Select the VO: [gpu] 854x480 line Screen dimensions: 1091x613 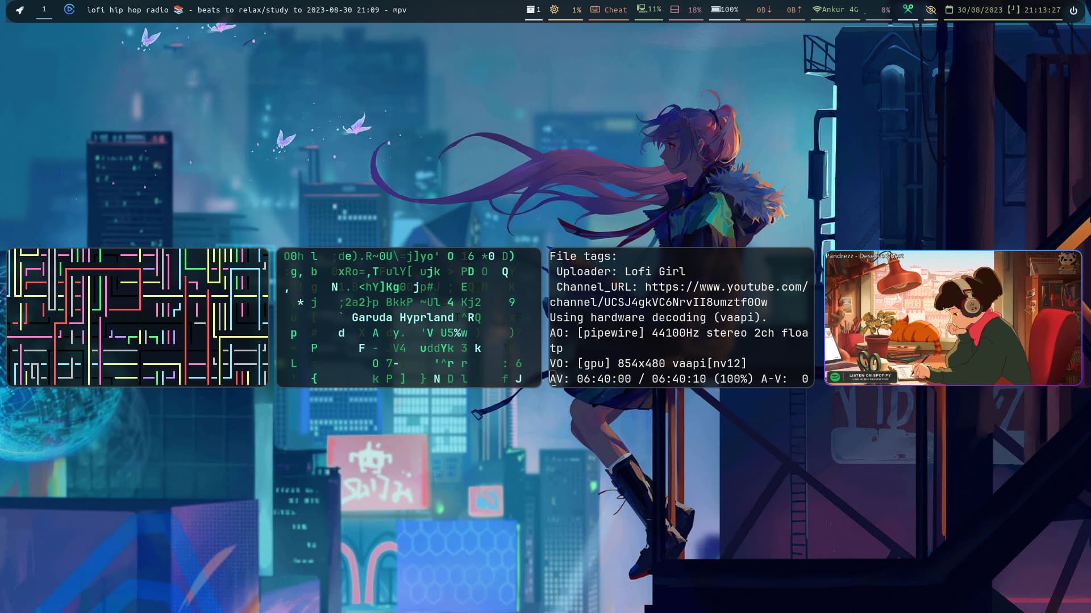coord(648,363)
